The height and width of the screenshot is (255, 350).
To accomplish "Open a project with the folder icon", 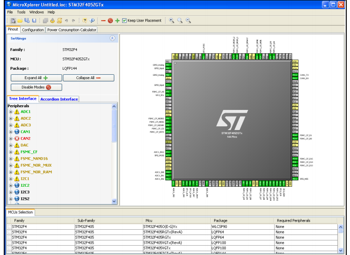I will (20, 21).
